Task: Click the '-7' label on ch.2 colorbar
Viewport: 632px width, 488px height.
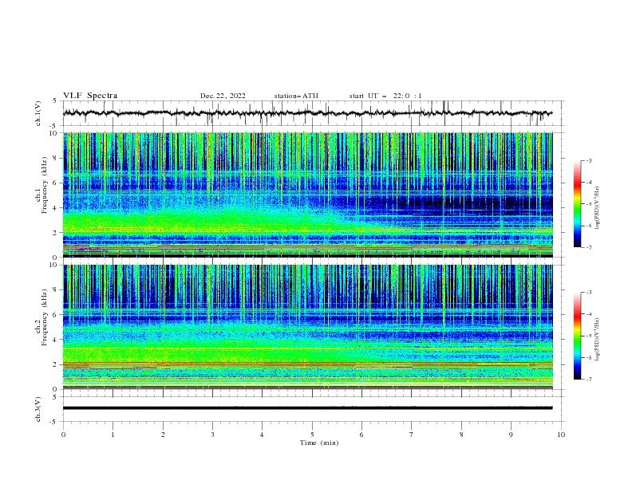Action: [x=589, y=380]
